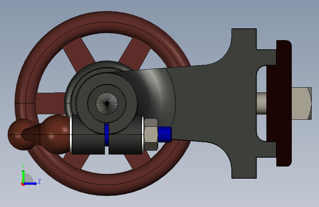Click the gray hexagonal nut
This screenshot has height=207, width=319.
pos(151,135)
